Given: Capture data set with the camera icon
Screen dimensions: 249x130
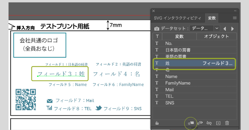Looking at the screenshot, I should (157, 29).
